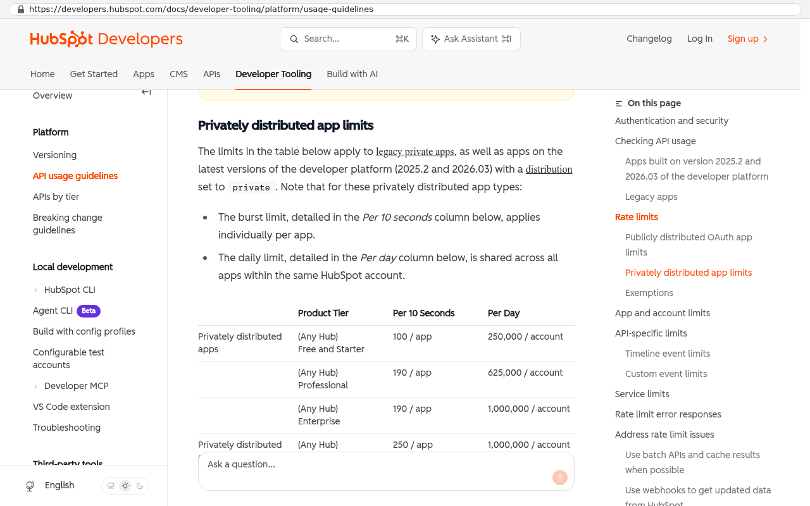Switch to dark theme moon icon
The height and width of the screenshot is (506, 810).
click(x=140, y=486)
